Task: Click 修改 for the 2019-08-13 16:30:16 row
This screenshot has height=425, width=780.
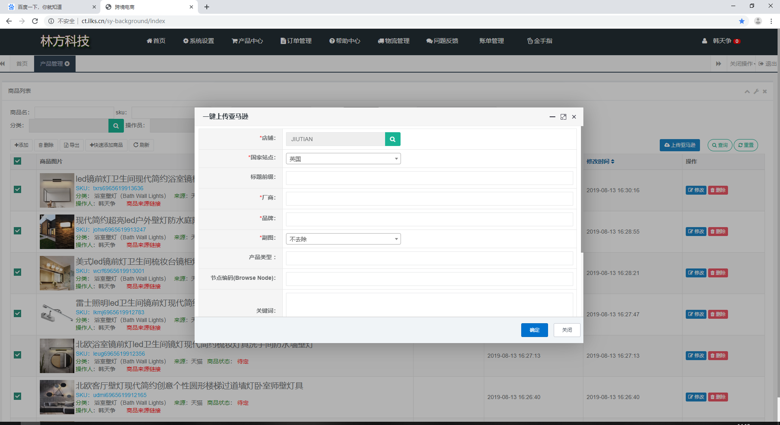Action: point(696,190)
